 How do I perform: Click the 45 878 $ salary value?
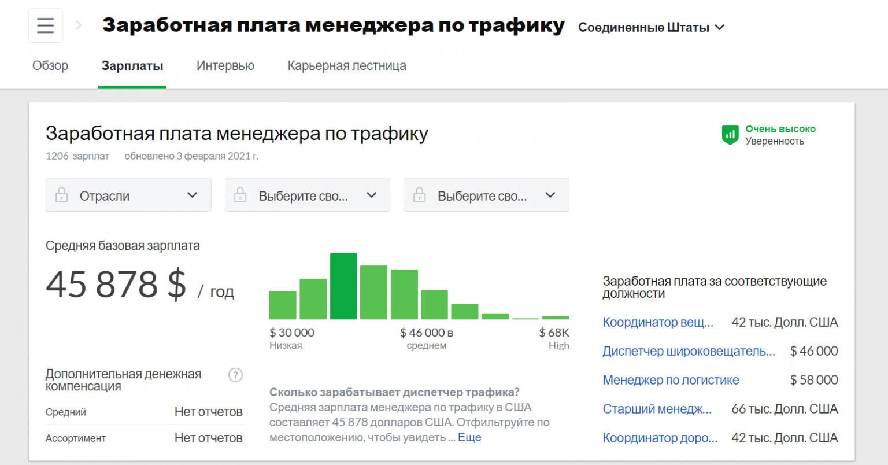[116, 285]
